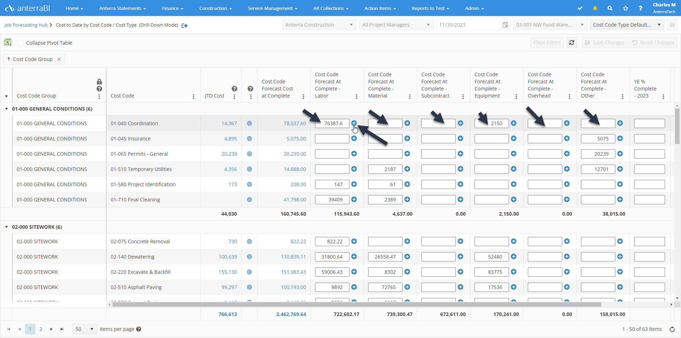The height and width of the screenshot is (338, 681).
Task: Click the refresh icon beside Clear Filters
Action: 571,43
